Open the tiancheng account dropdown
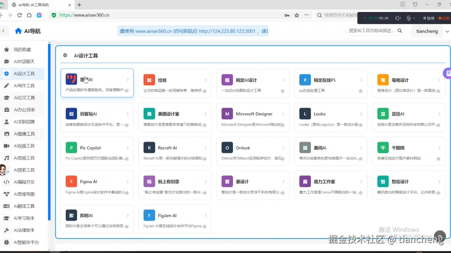The width and height of the screenshot is (451, 253). tap(427, 31)
